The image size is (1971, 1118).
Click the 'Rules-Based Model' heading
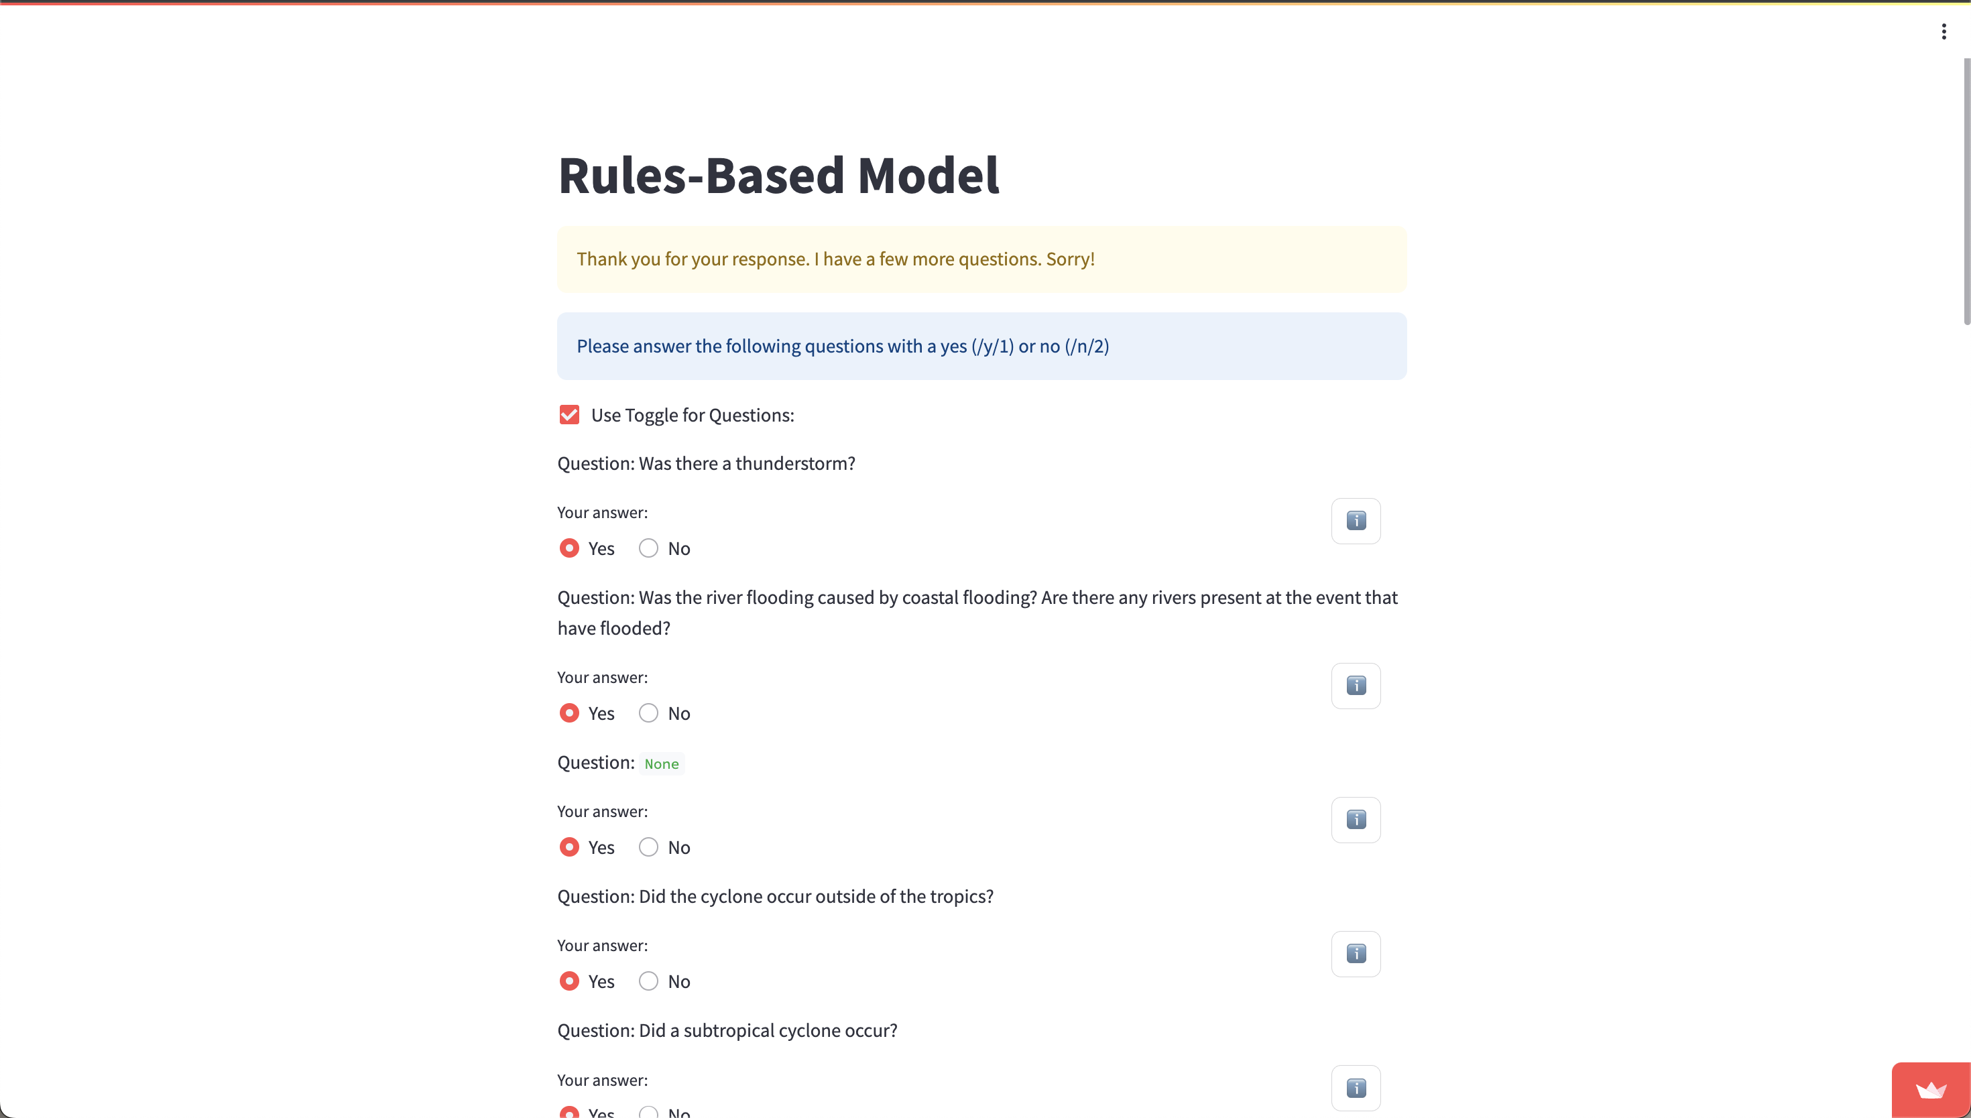pyautogui.click(x=778, y=175)
